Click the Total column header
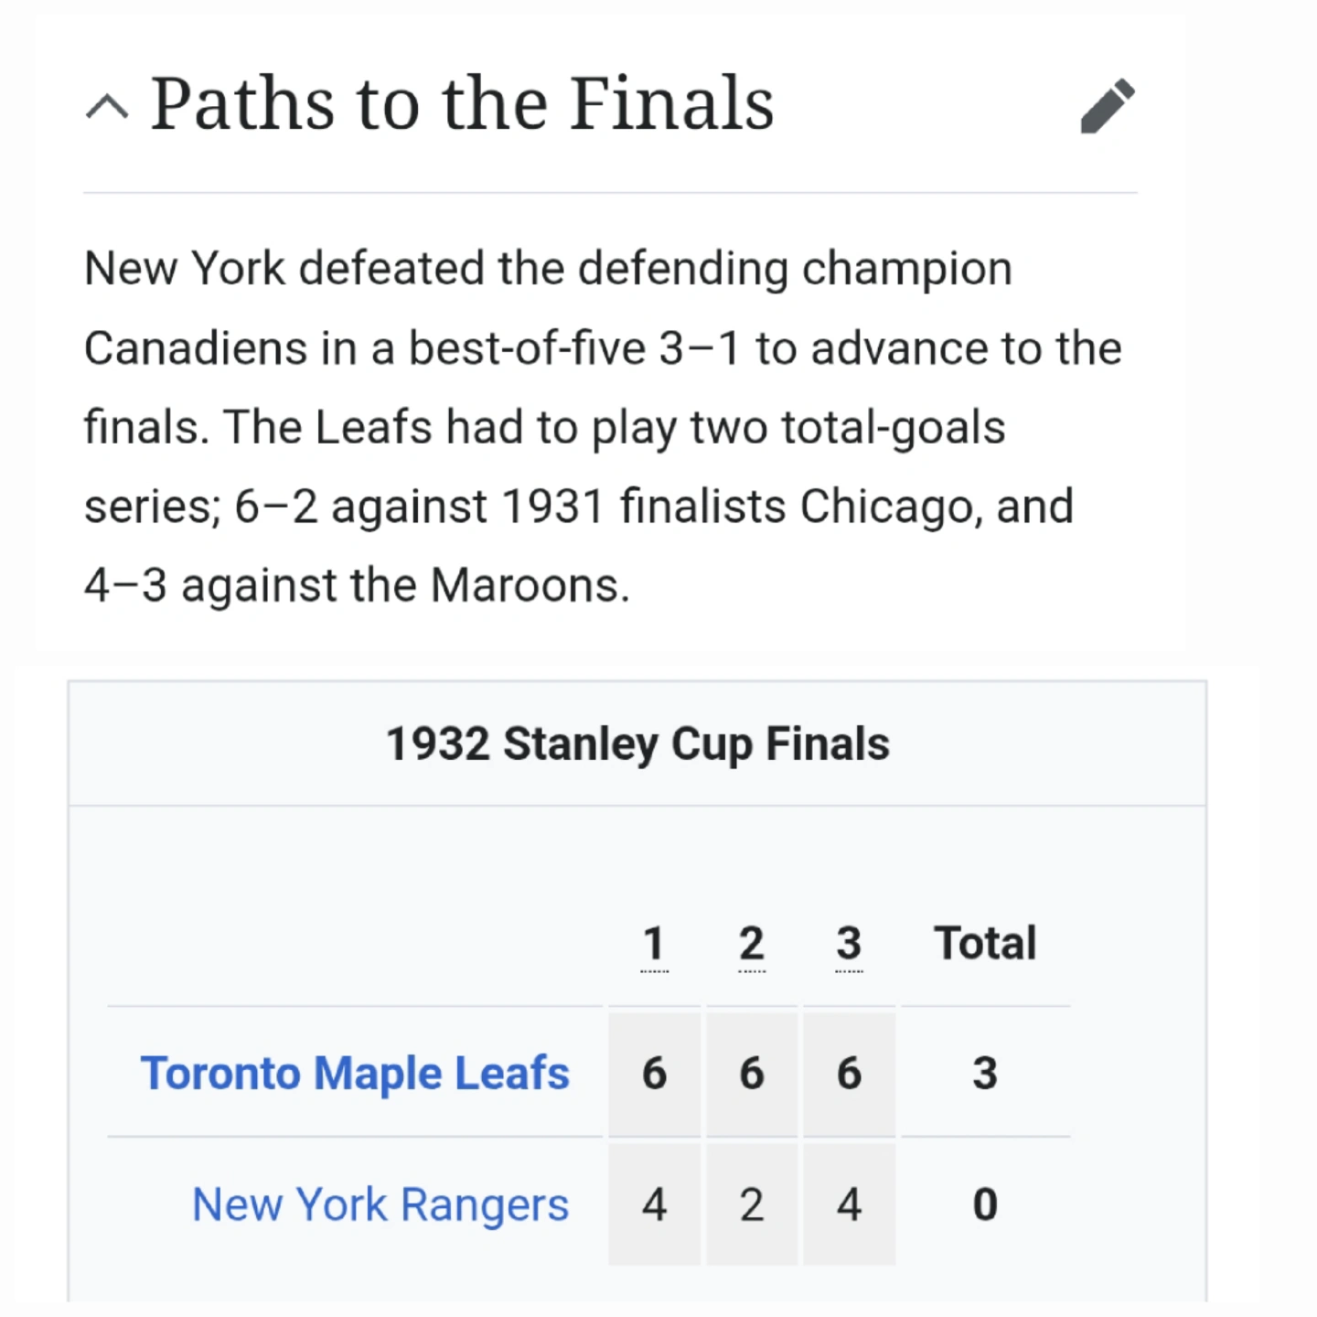1317x1317 pixels. pos(985,943)
